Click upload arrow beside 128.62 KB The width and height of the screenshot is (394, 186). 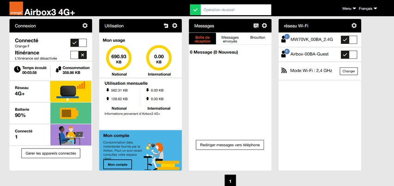click(x=108, y=99)
